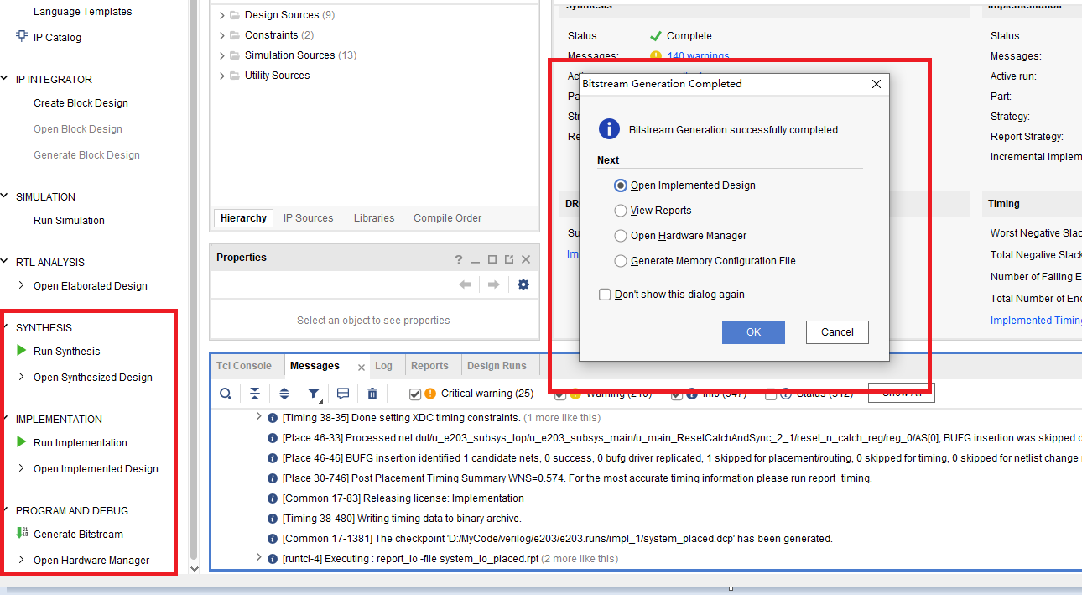Switch to the Tcl Console tab
Screen dimensions: 1082x595
244,366
